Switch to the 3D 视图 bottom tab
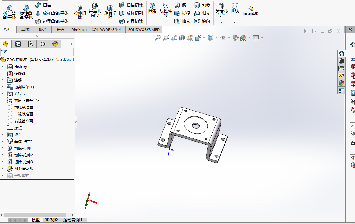The image size is (355, 224). click(52, 220)
